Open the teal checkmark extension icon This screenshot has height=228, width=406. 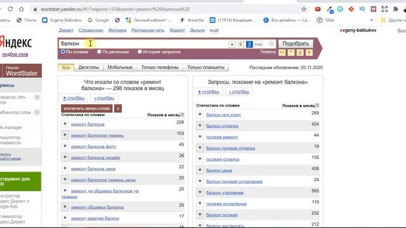[340, 9]
